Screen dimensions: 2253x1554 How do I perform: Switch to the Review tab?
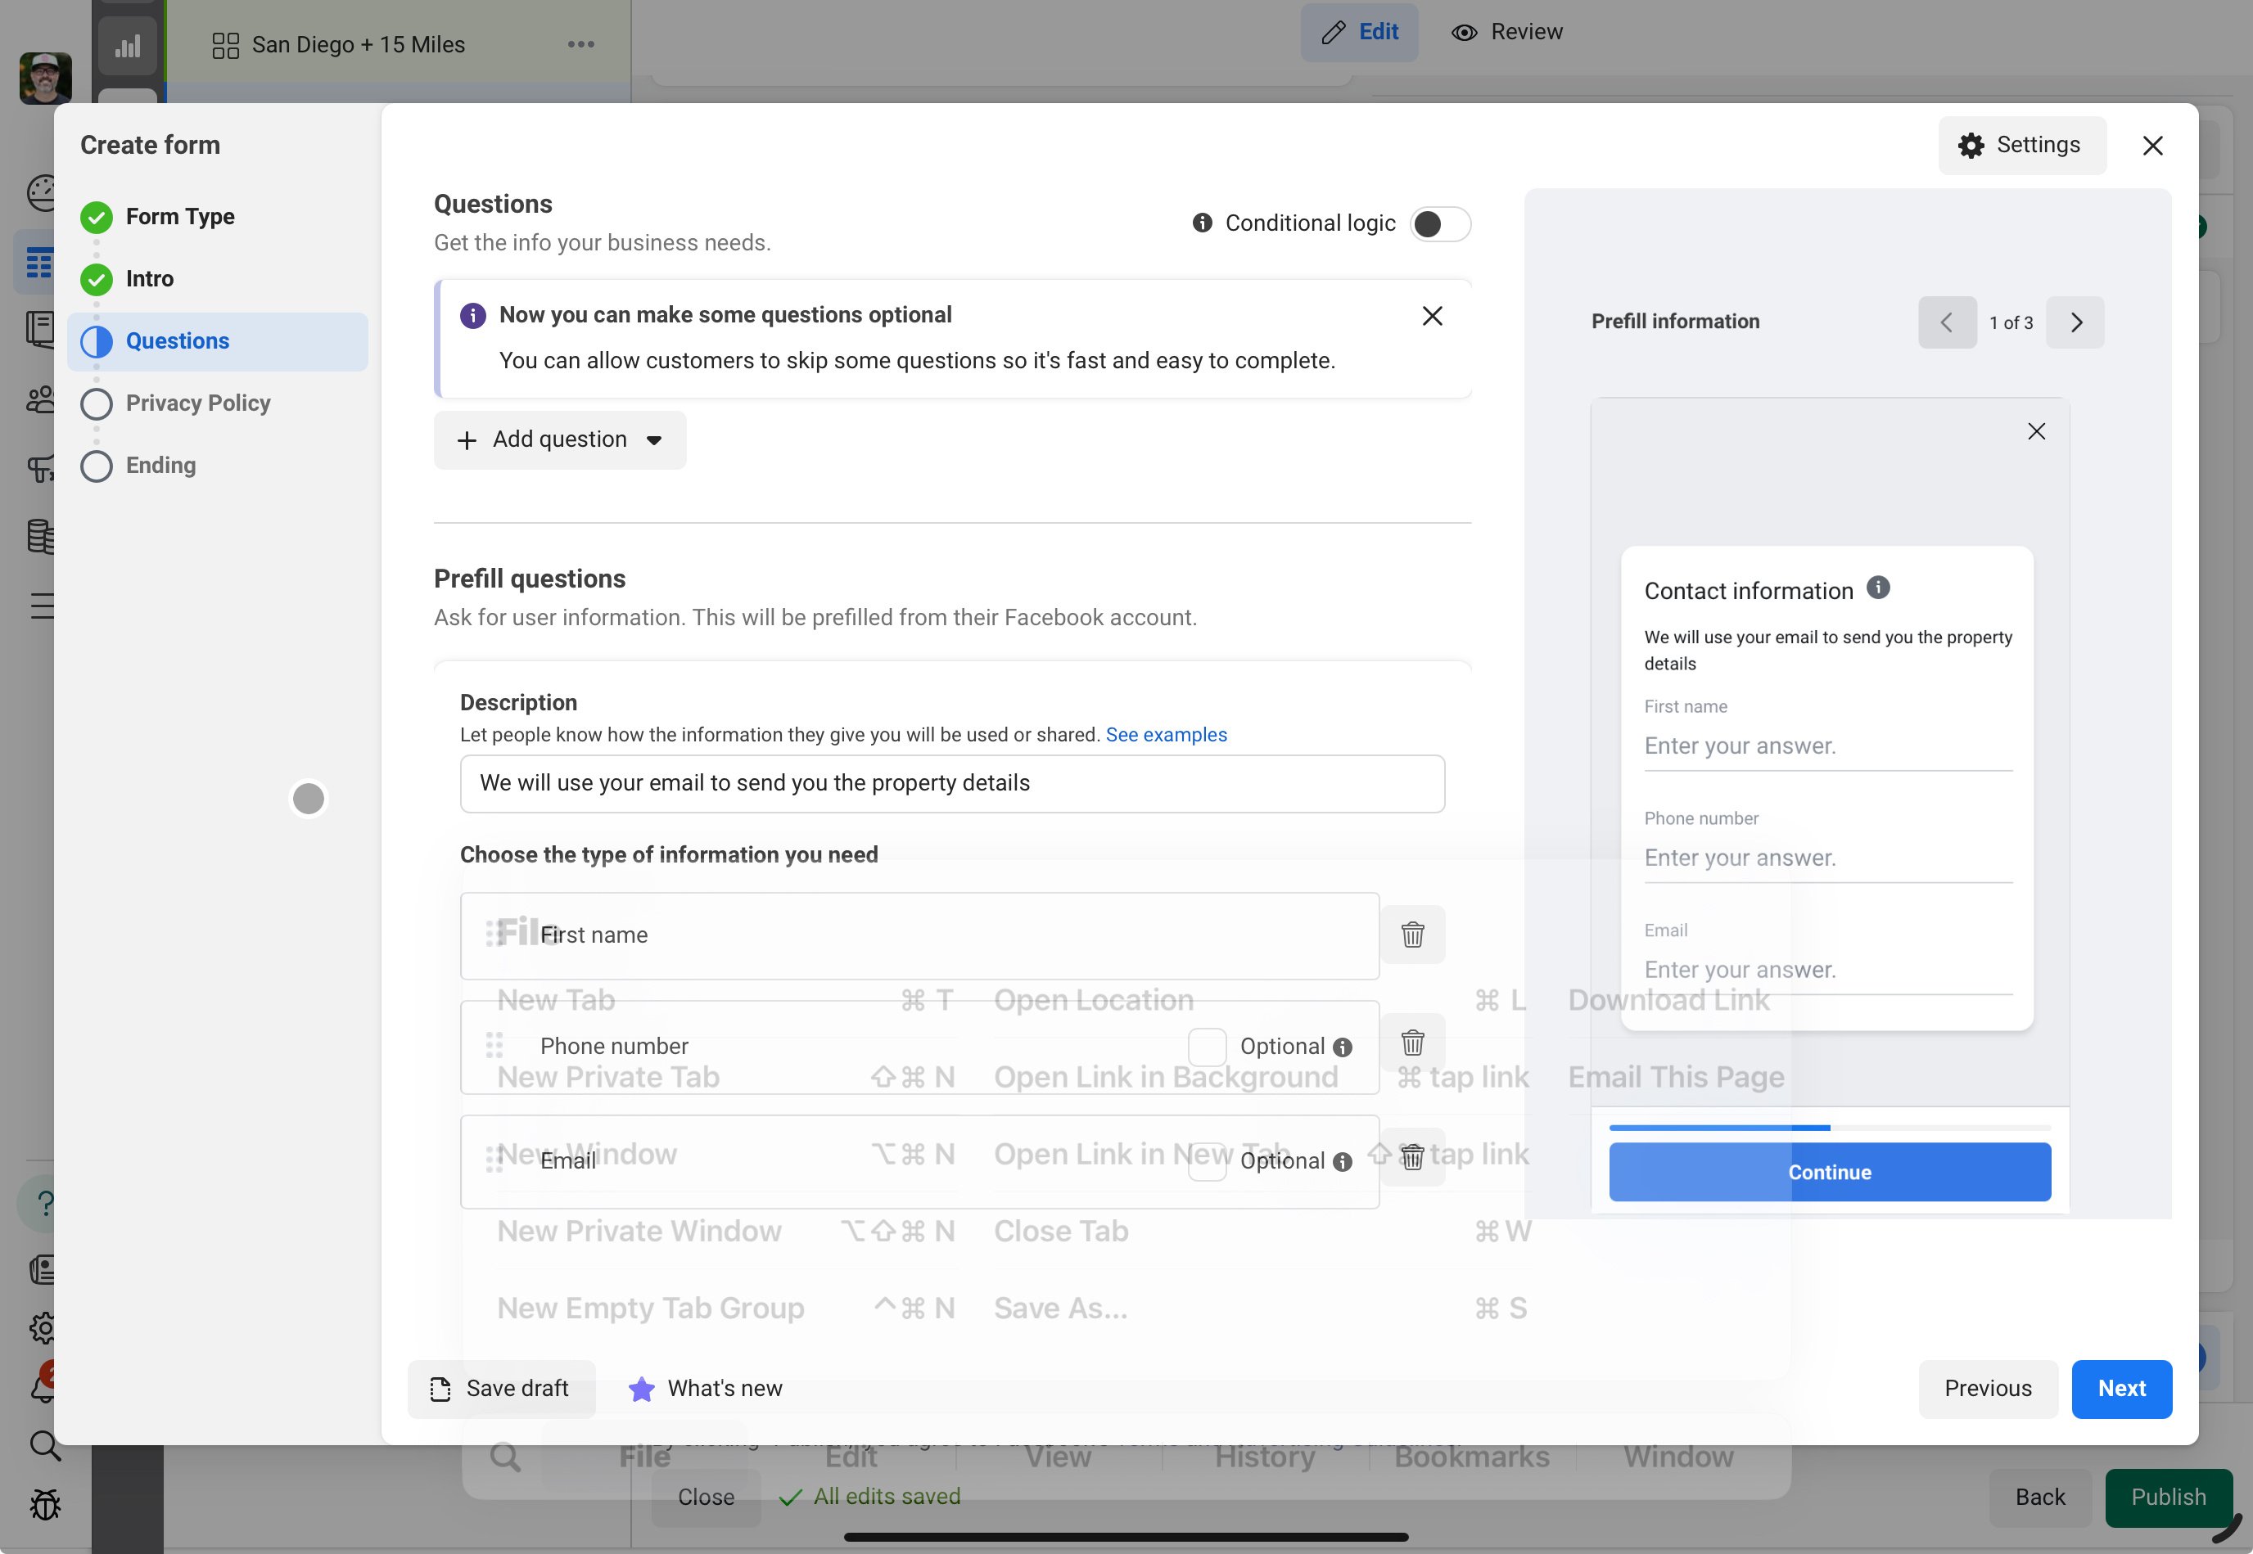point(1507,32)
